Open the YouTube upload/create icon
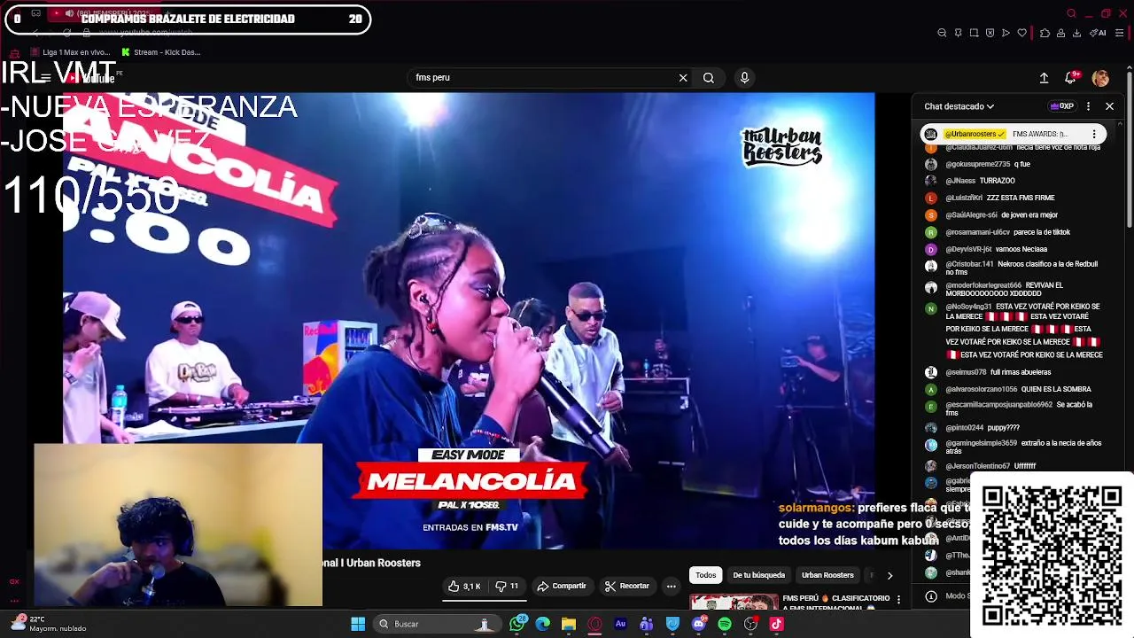The height and width of the screenshot is (638, 1134). click(1044, 78)
